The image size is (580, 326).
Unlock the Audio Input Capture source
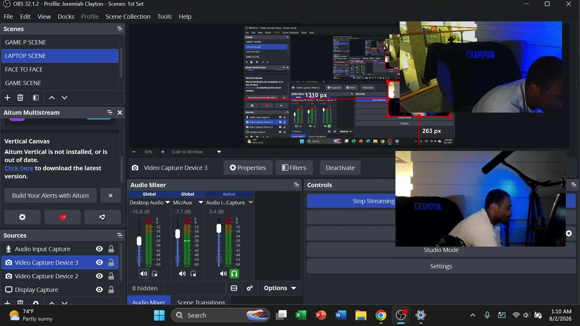(x=111, y=249)
